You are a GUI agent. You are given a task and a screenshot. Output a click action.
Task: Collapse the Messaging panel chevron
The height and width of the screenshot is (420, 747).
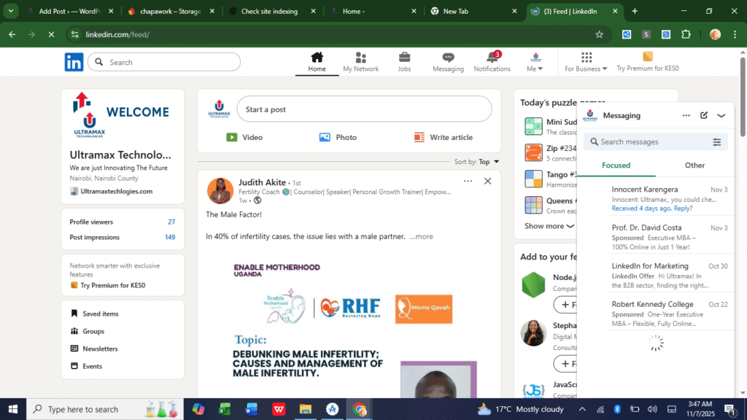[x=721, y=115]
